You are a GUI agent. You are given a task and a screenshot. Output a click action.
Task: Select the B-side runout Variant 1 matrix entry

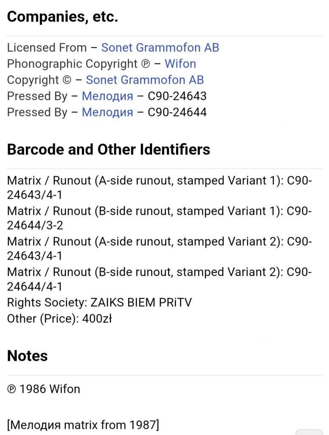pyautogui.click(x=159, y=218)
